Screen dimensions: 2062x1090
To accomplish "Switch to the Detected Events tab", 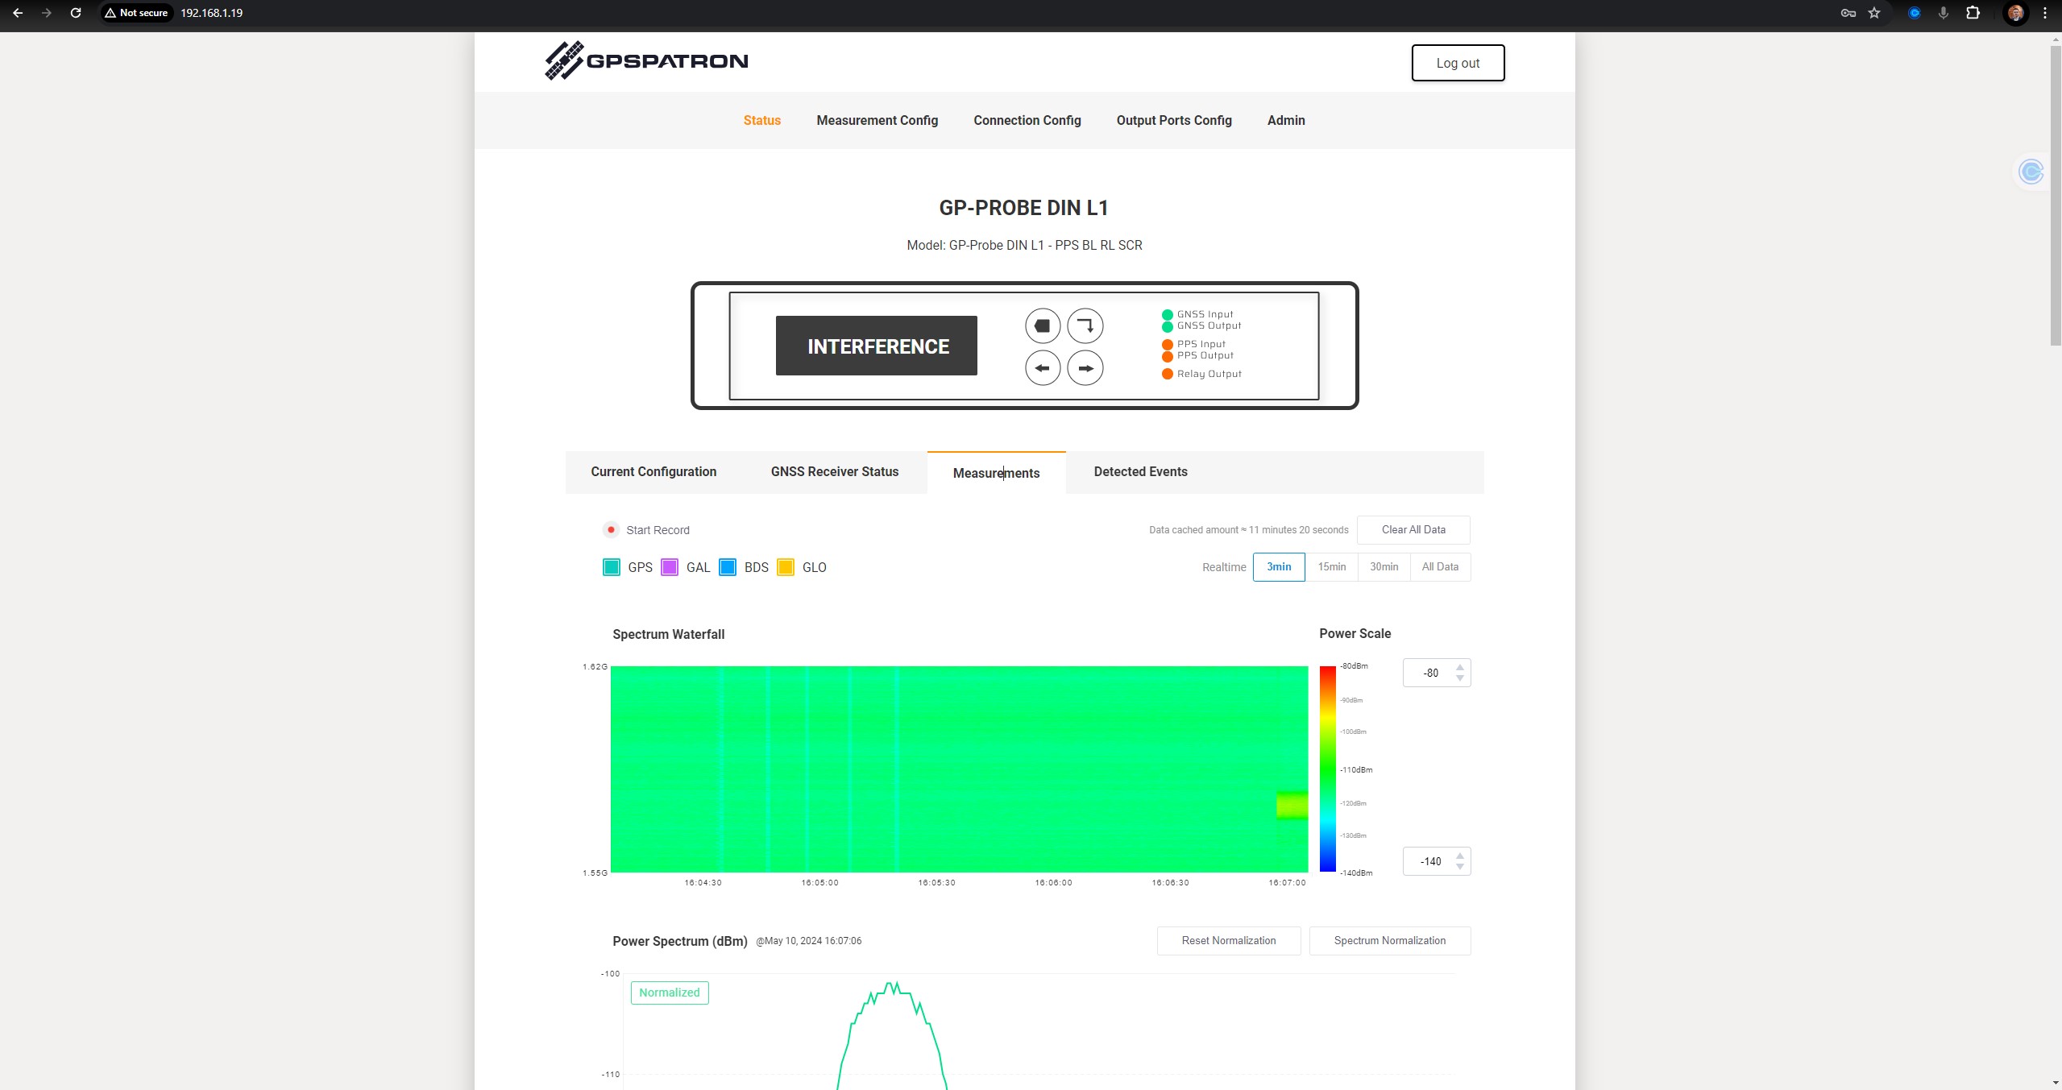I will [1139, 471].
